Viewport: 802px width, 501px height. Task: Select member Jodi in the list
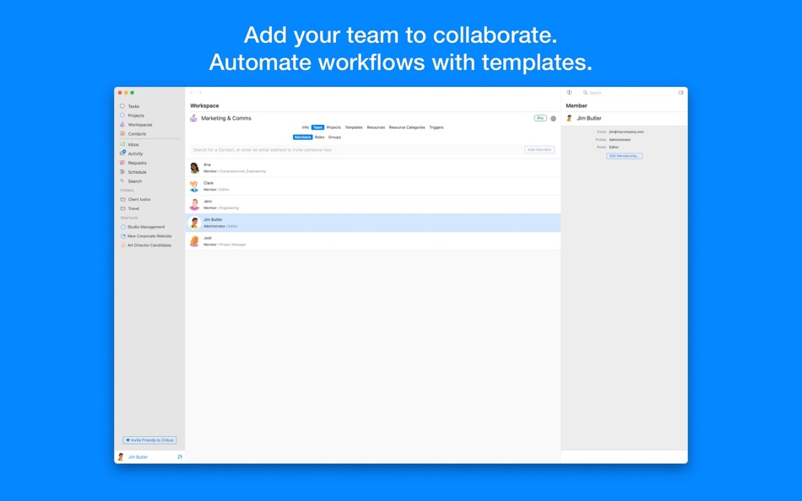pyautogui.click(x=373, y=241)
